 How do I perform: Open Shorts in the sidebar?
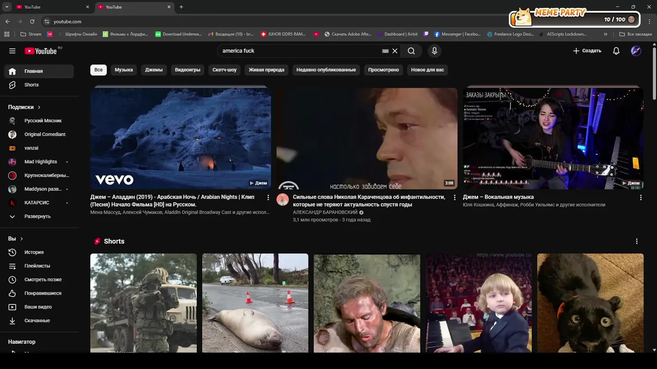[39, 85]
